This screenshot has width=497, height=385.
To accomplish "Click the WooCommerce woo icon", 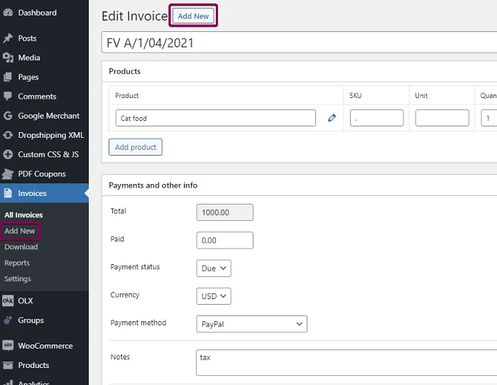I will [x=8, y=345].
